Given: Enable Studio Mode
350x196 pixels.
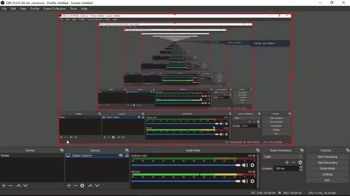Looking at the screenshot, I should point(327,169).
